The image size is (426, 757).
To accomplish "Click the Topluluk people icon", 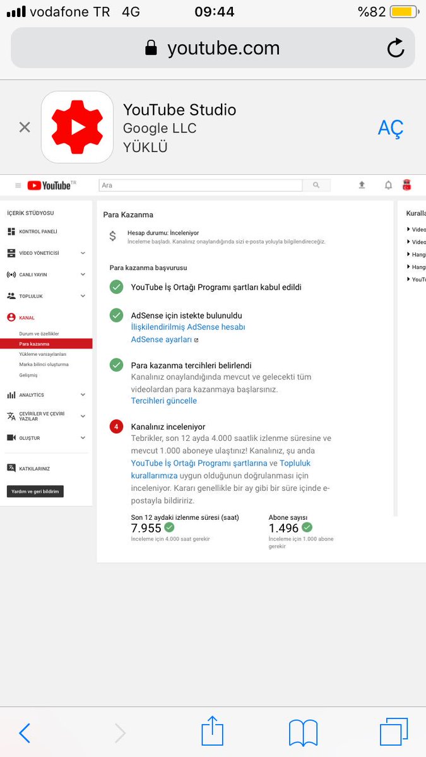I will 11,296.
